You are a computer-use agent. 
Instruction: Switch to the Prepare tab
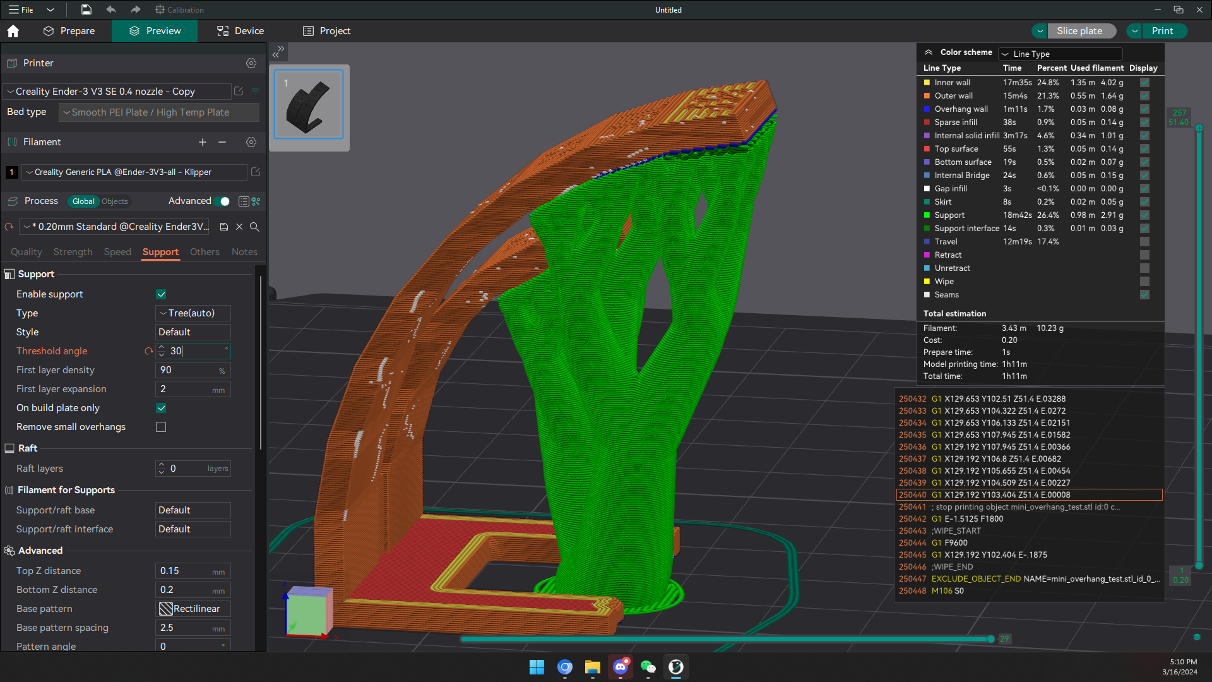(x=69, y=31)
